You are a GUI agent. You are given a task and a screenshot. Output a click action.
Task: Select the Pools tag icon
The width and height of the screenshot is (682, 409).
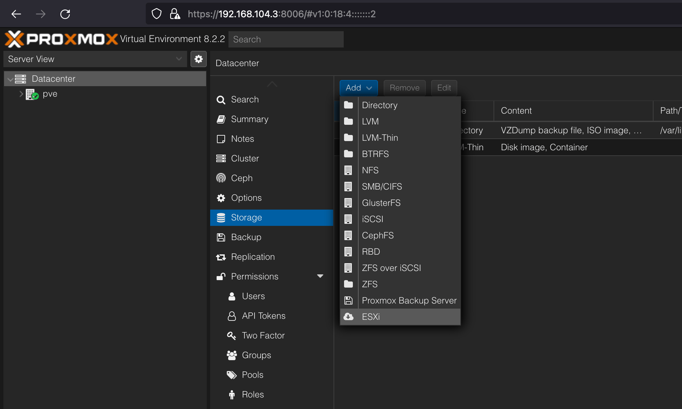pos(232,375)
